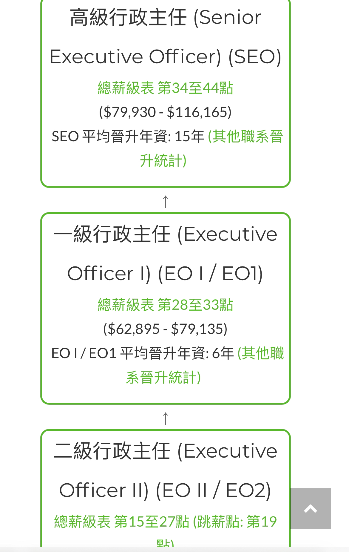
Task: Click the 二級行政主任 (Executive heading line
Action: 165,451
